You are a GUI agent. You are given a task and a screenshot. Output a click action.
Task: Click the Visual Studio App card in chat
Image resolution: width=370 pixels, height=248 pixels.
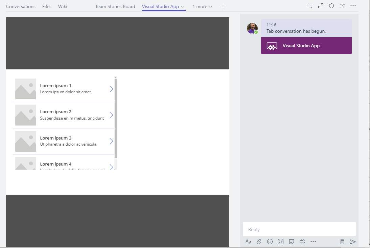point(306,46)
